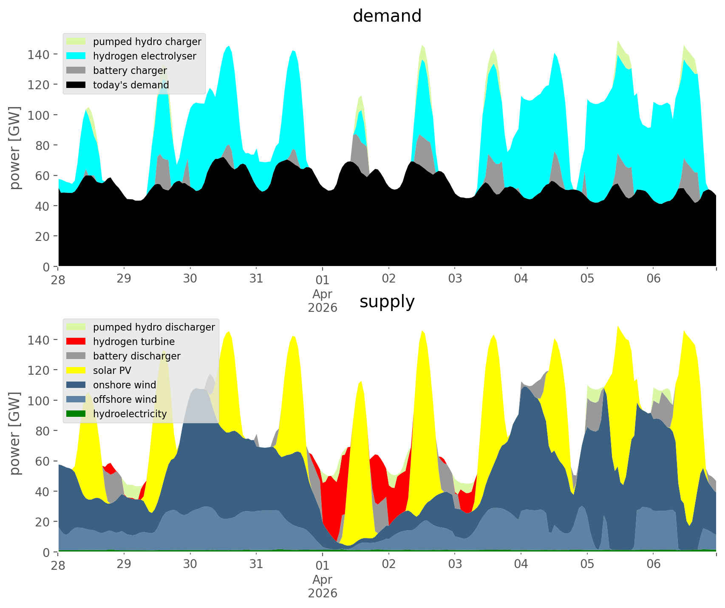The width and height of the screenshot is (725, 608).
Task: Click the yellow solar PV legend swatch
Action: click(76, 370)
